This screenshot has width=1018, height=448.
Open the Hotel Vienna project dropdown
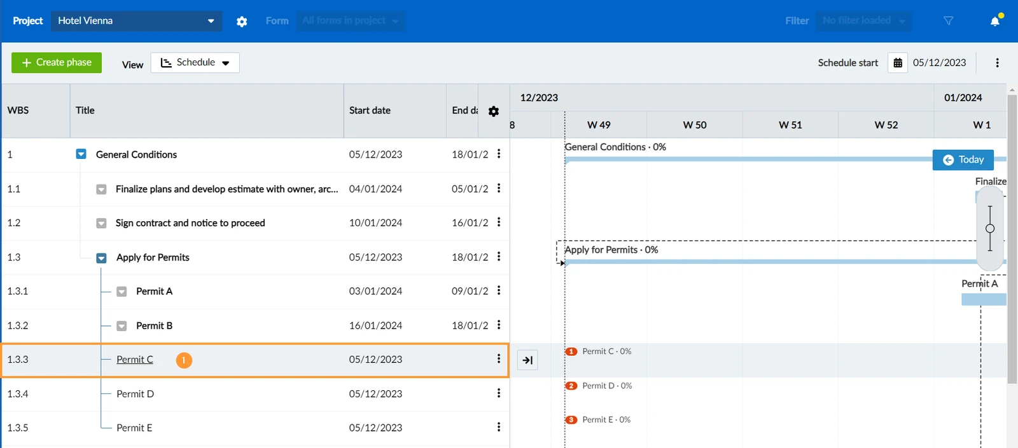click(x=136, y=21)
